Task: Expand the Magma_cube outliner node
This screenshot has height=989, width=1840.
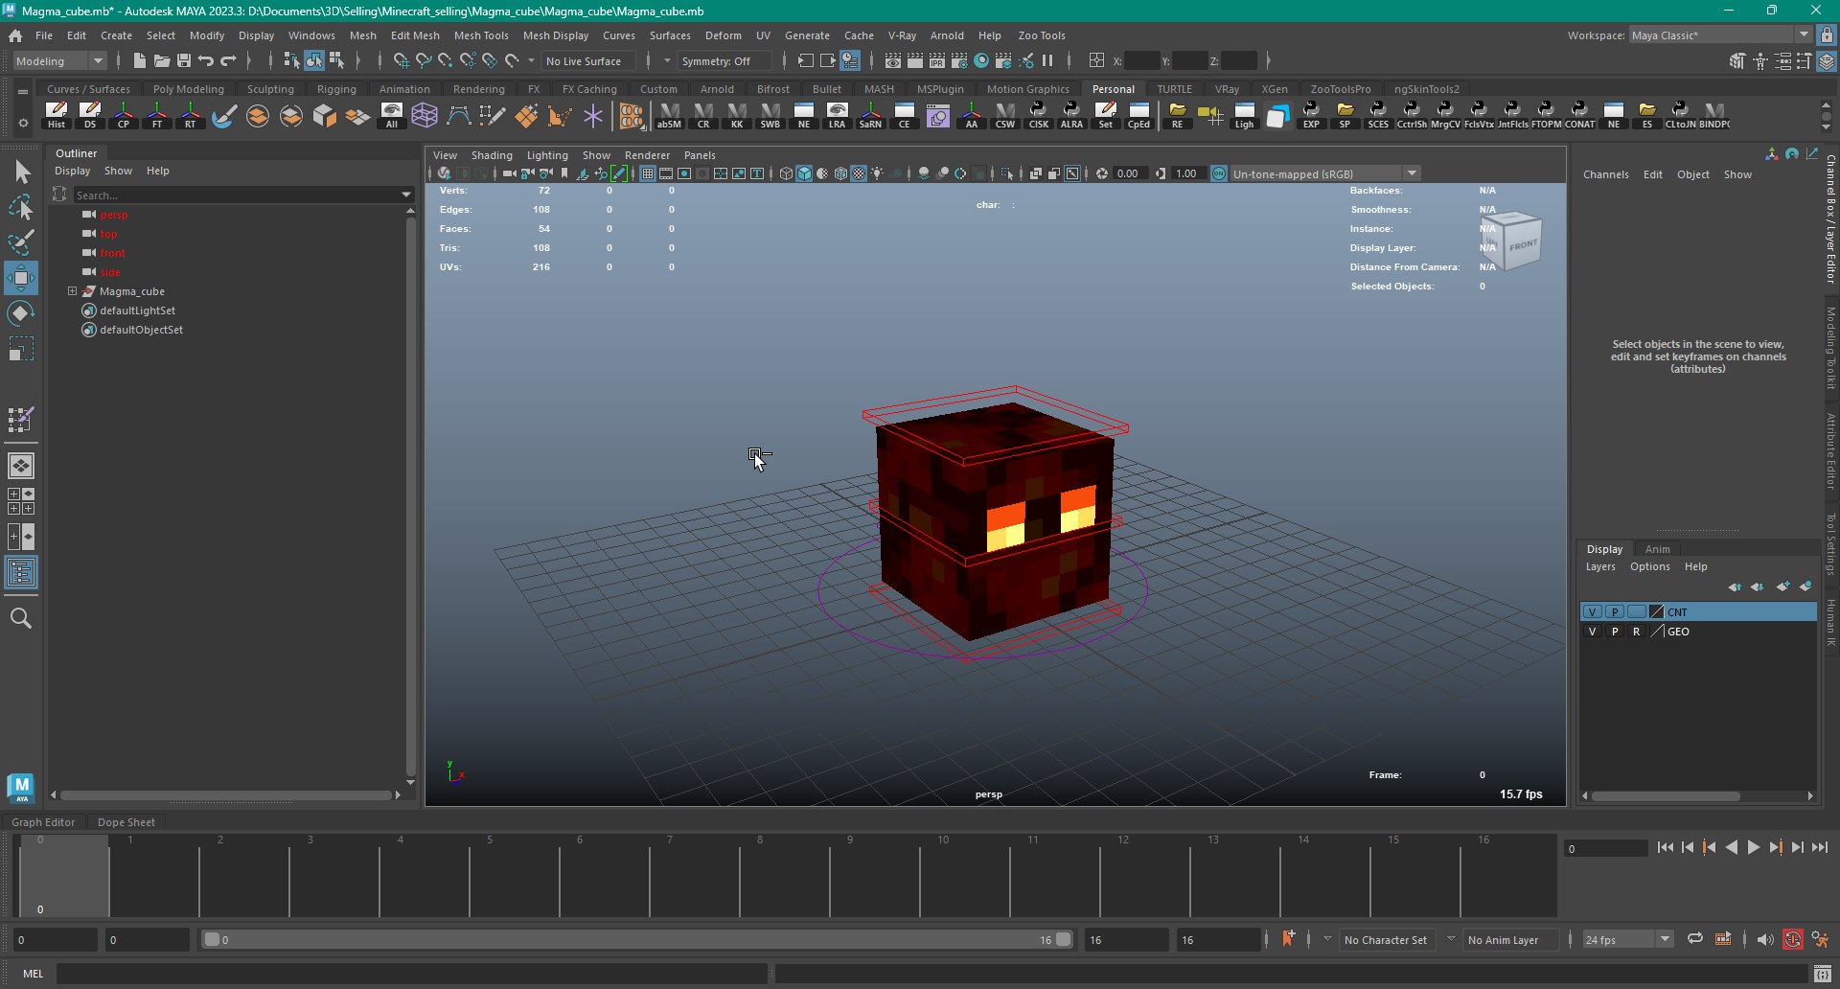Action: point(72,291)
